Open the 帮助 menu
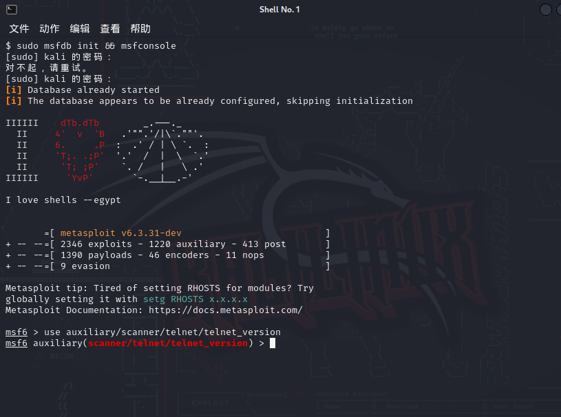 (140, 29)
